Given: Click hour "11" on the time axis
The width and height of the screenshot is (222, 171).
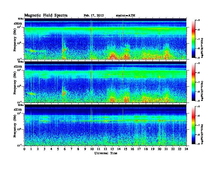Looking at the screenshot, I should pos(99,149).
